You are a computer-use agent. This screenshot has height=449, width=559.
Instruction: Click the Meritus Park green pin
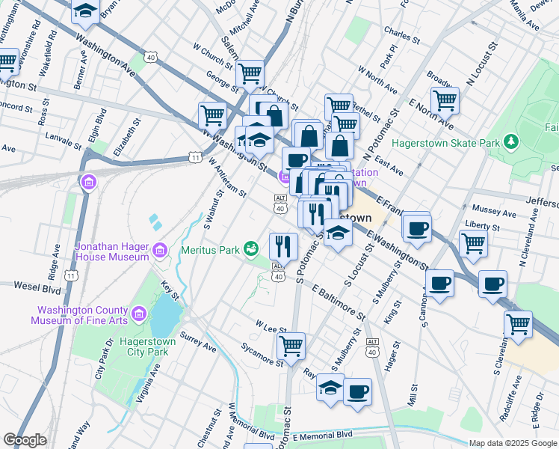click(251, 249)
